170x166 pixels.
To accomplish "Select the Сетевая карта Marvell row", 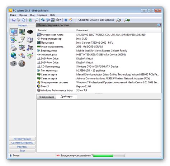I will click(99, 74).
